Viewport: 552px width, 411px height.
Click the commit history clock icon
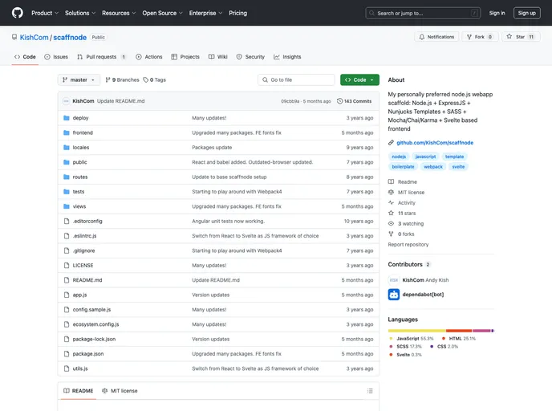click(x=339, y=101)
